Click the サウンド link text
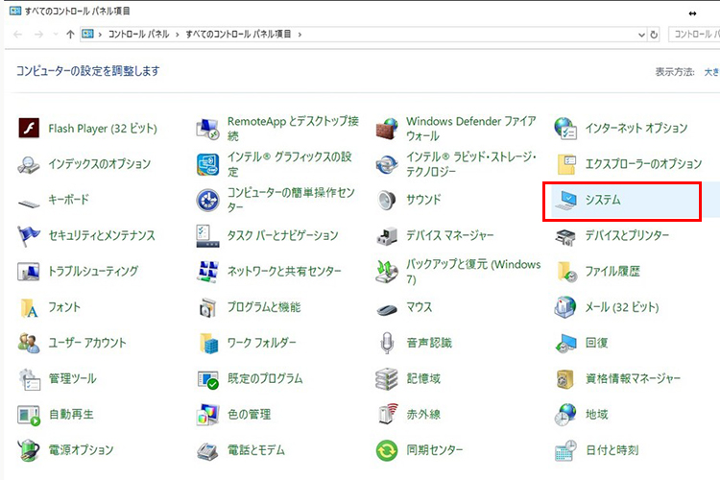Screen dimensions: 720x480 423,200
